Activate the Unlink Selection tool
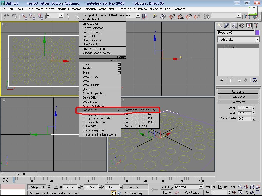Viewport: 262px width, 196px height. pos(32,16)
